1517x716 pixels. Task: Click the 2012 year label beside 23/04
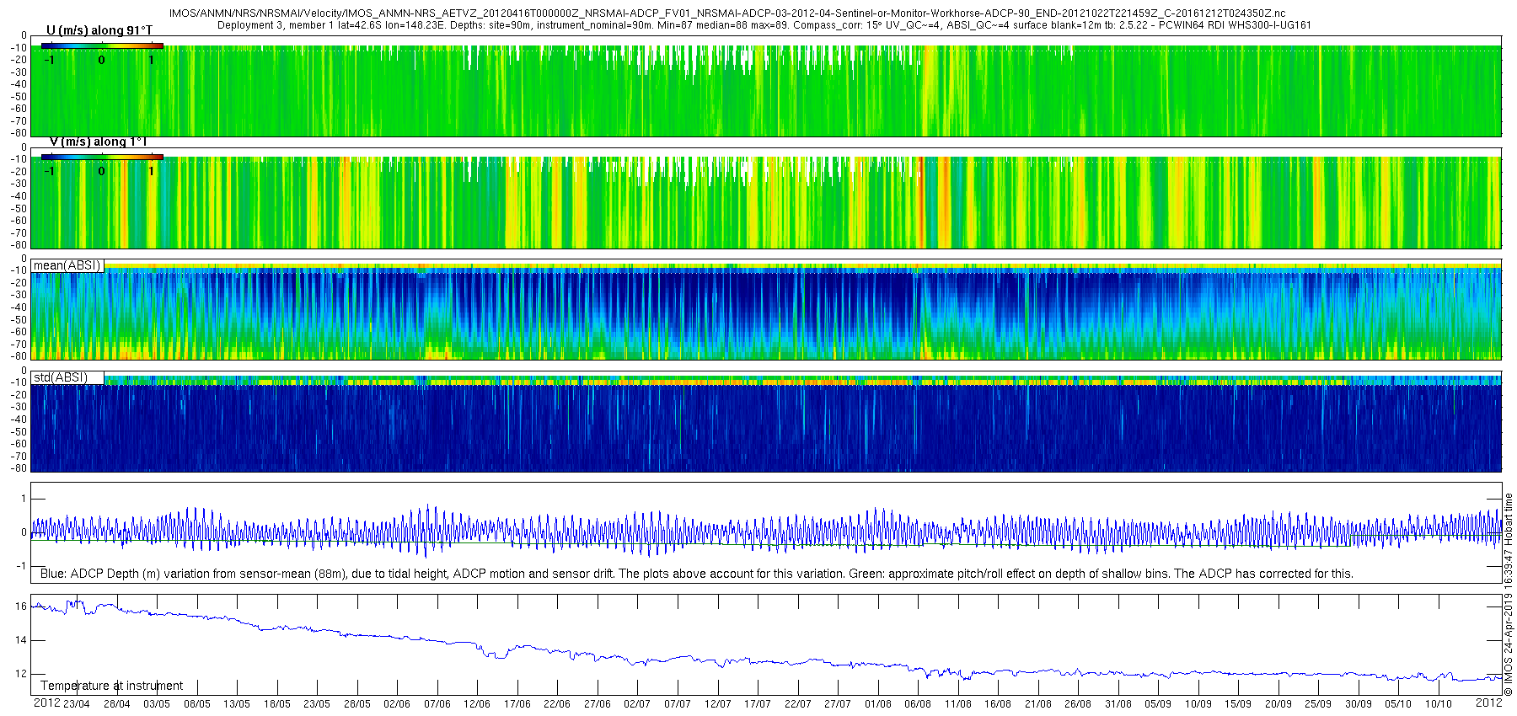[x=46, y=703]
